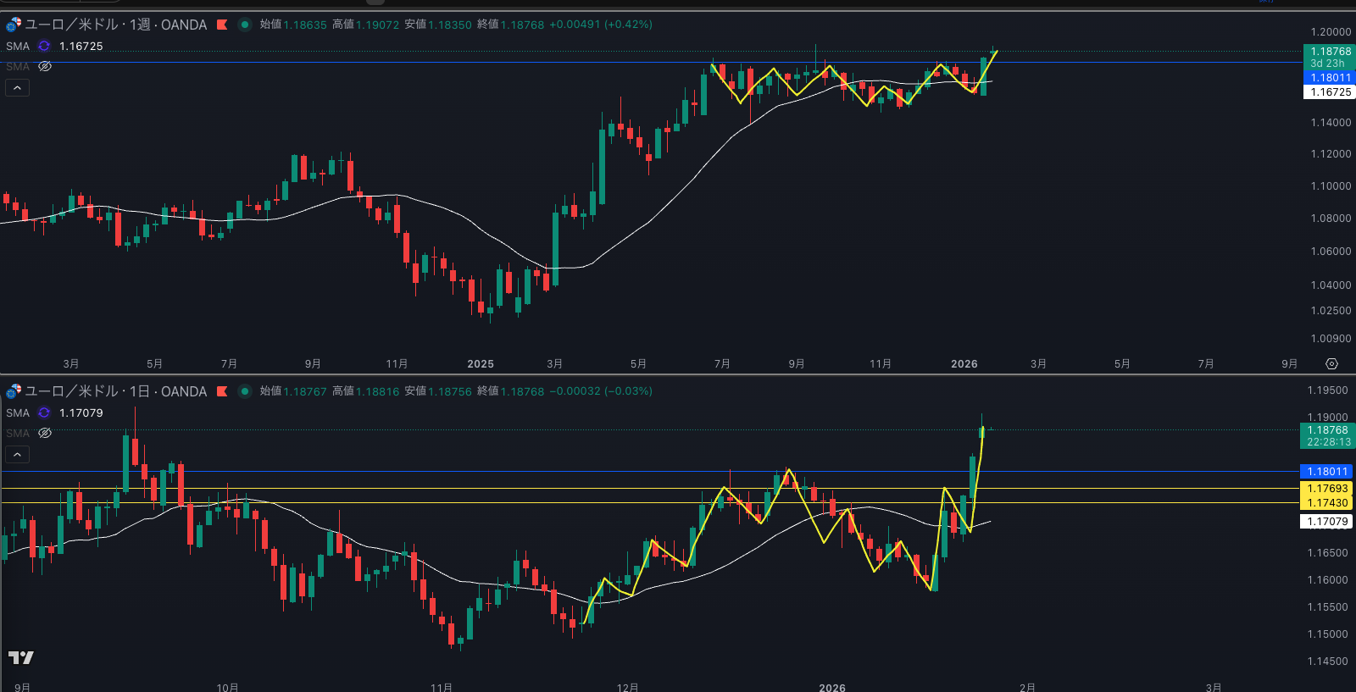Click green market status dot on daily chart
The width and height of the screenshot is (1356, 692).
(245, 391)
